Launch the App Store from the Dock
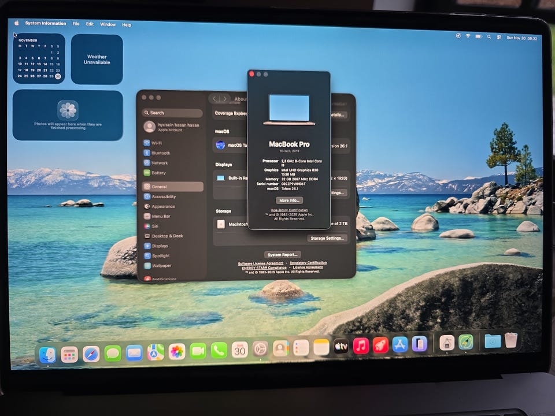555x416 pixels. pos(400,344)
